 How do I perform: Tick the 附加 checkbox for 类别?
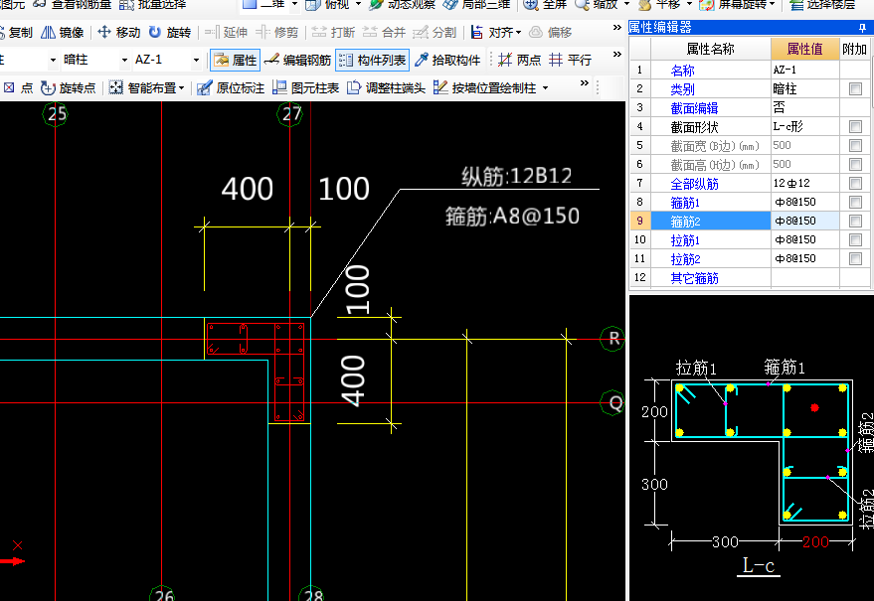[855, 89]
